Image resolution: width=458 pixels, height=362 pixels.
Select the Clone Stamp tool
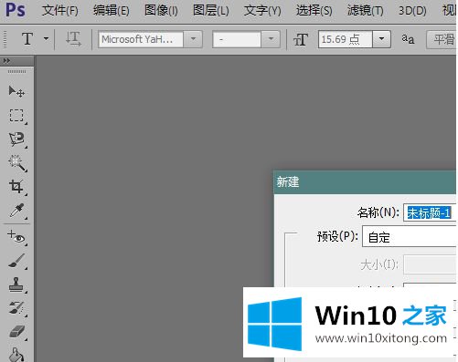coord(16,285)
